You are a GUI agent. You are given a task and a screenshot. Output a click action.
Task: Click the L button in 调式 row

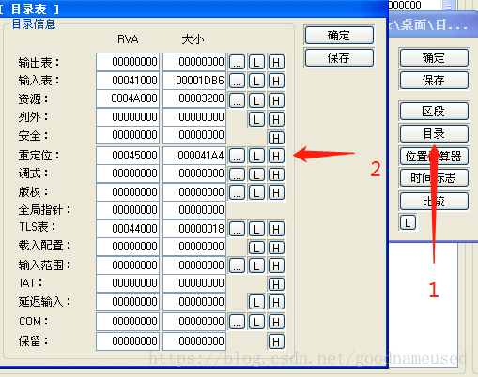pyautogui.click(x=256, y=174)
